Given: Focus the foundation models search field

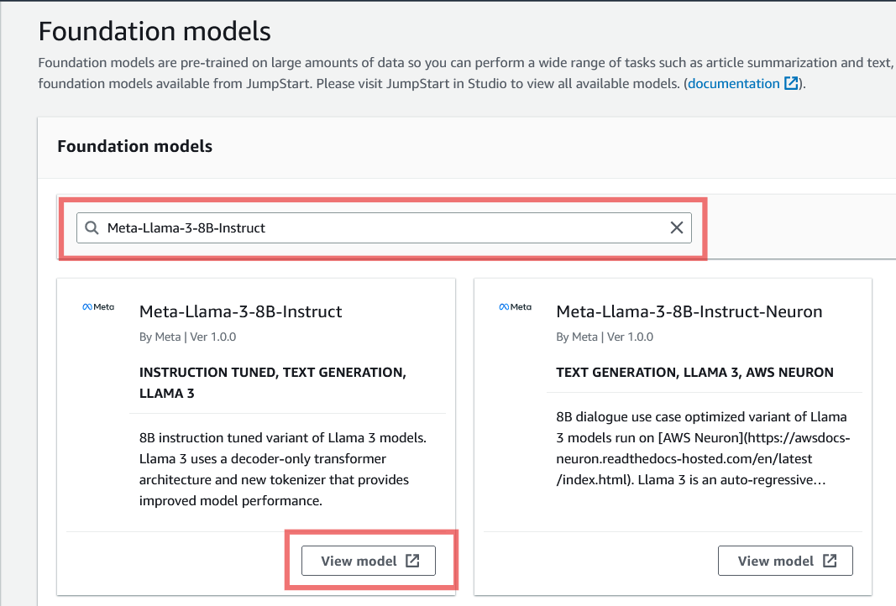Looking at the screenshot, I should 378,227.
